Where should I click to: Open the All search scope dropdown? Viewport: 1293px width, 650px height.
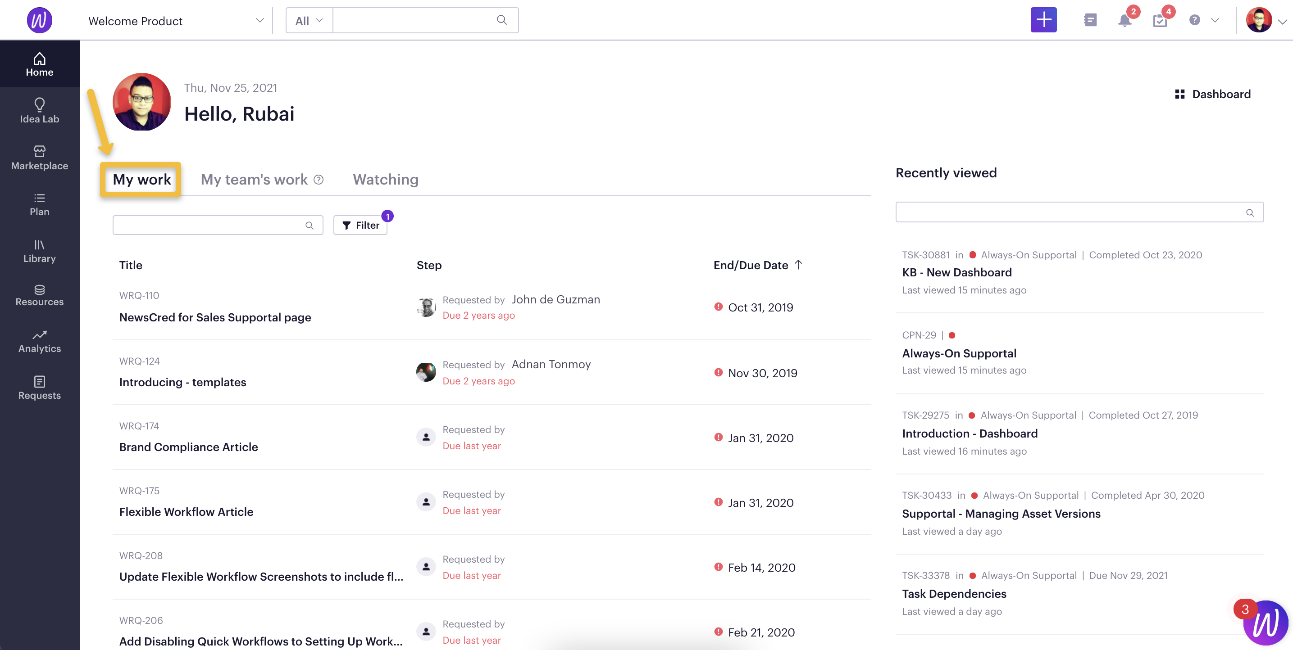point(309,21)
